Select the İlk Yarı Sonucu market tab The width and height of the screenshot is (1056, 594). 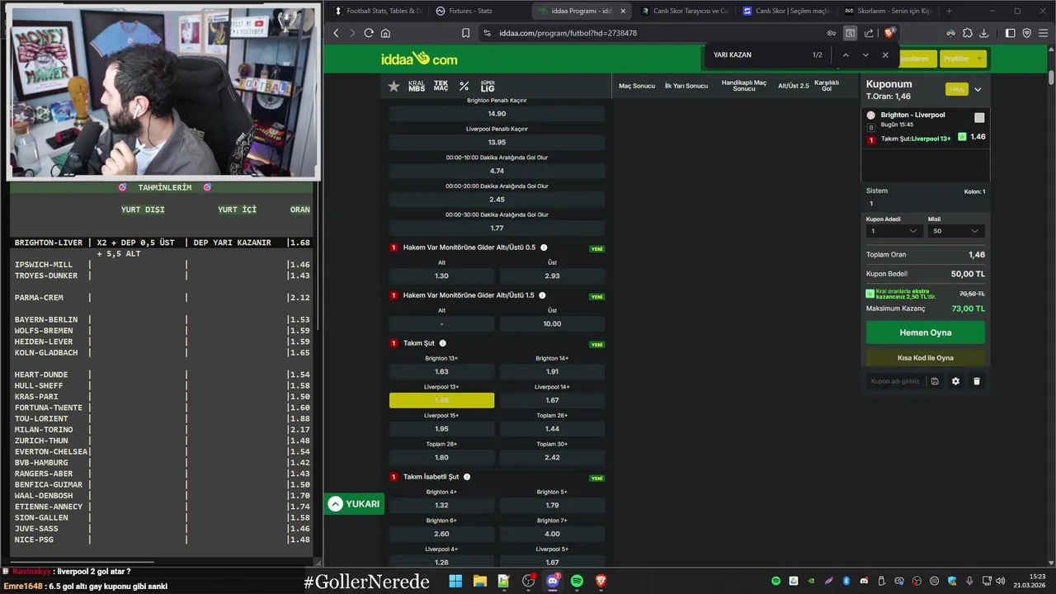click(x=686, y=86)
